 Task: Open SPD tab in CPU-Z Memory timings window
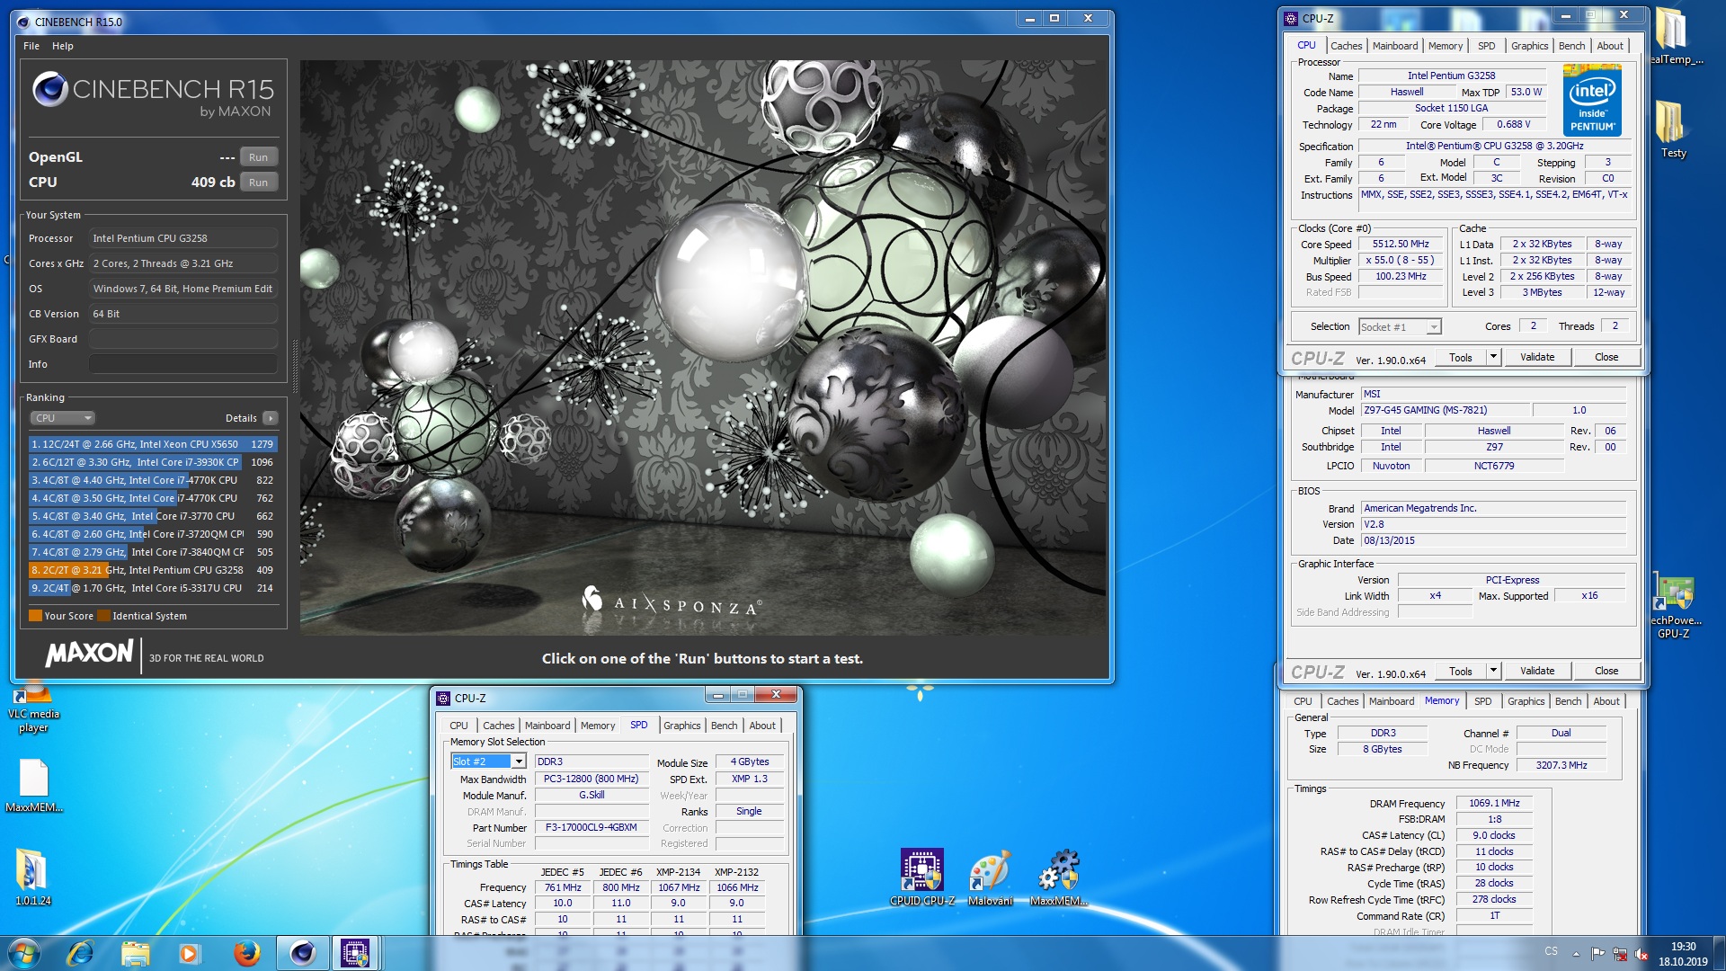1482,701
